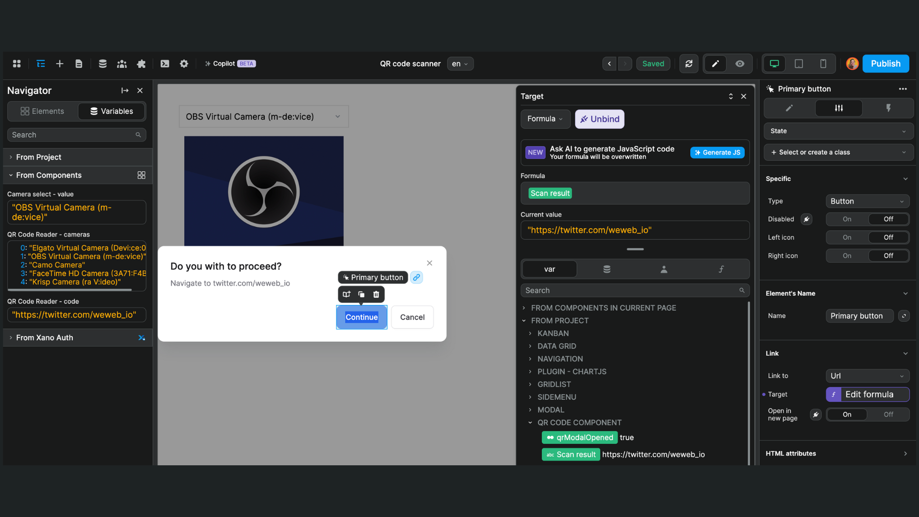Click the data database icon in toolbar
Image resolution: width=919 pixels, height=517 pixels.
(x=102, y=64)
